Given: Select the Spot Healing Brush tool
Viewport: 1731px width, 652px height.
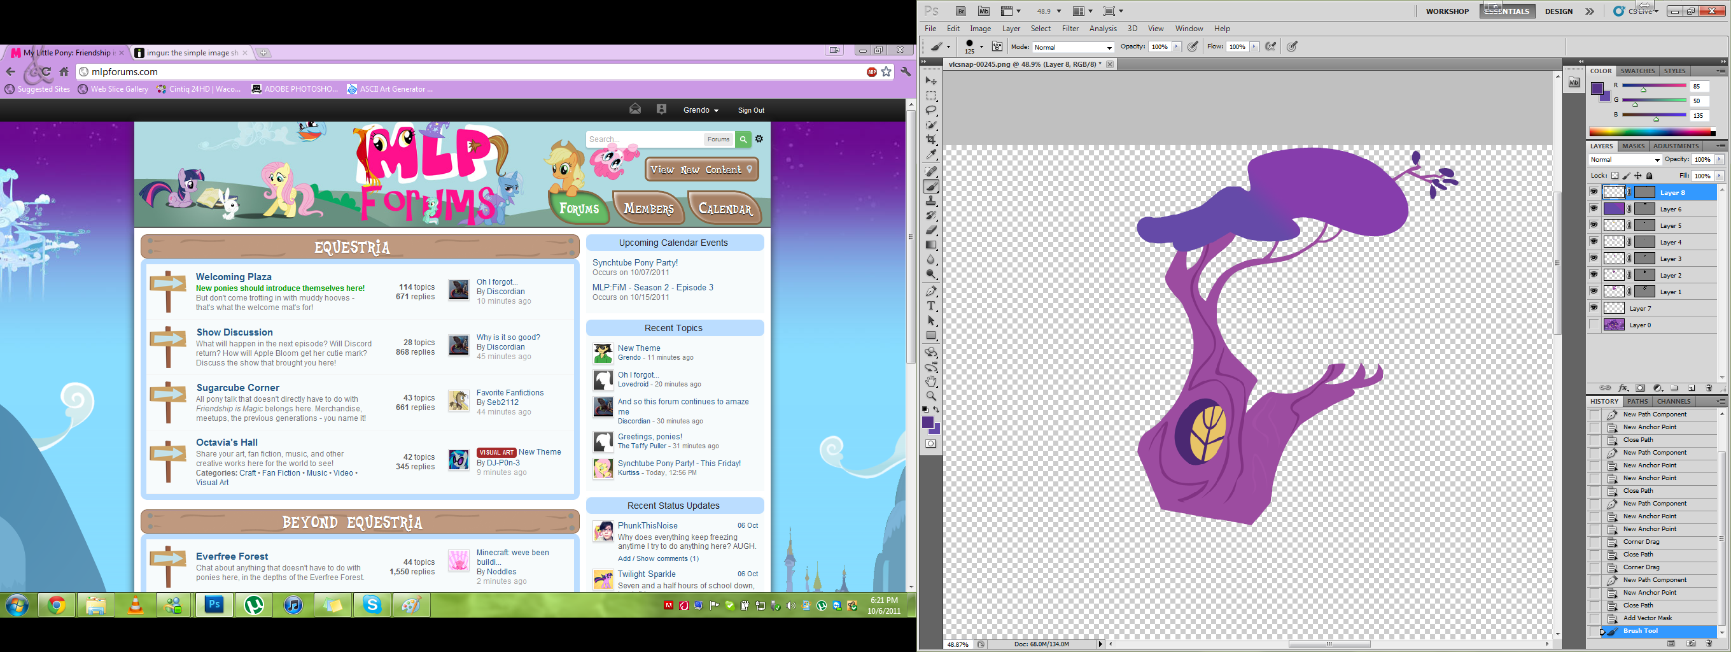Looking at the screenshot, I should [x=930, y=171].
